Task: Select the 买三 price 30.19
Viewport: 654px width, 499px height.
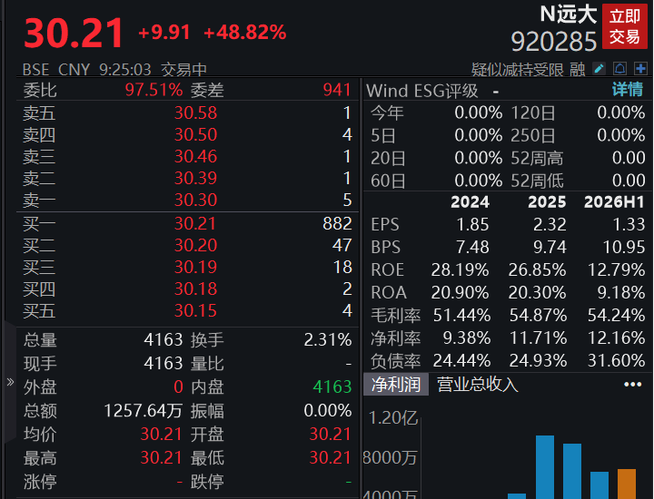Action: (195, 267)
